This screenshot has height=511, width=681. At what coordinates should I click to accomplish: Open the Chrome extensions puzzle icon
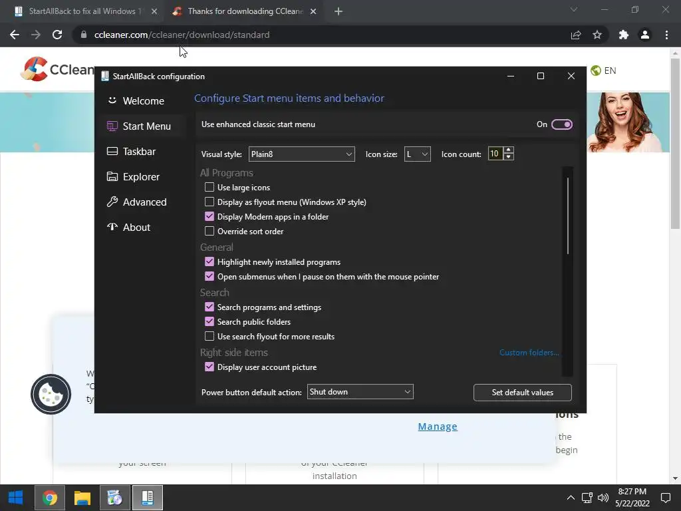[624, 35]
